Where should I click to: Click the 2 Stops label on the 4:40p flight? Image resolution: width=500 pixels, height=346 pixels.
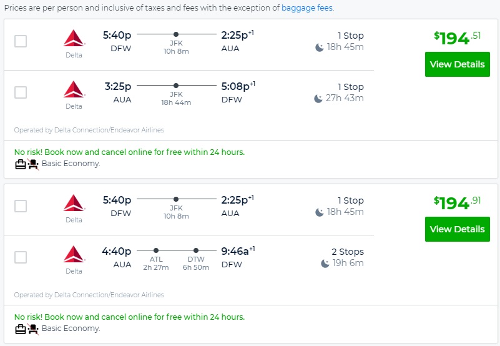coord(347,252)
